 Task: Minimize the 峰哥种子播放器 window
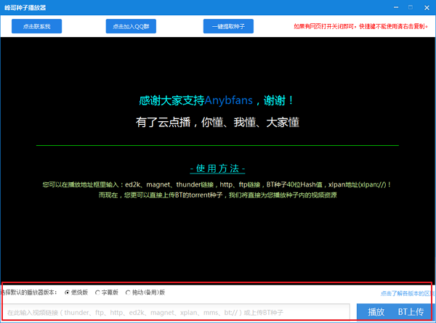[396, 7]
